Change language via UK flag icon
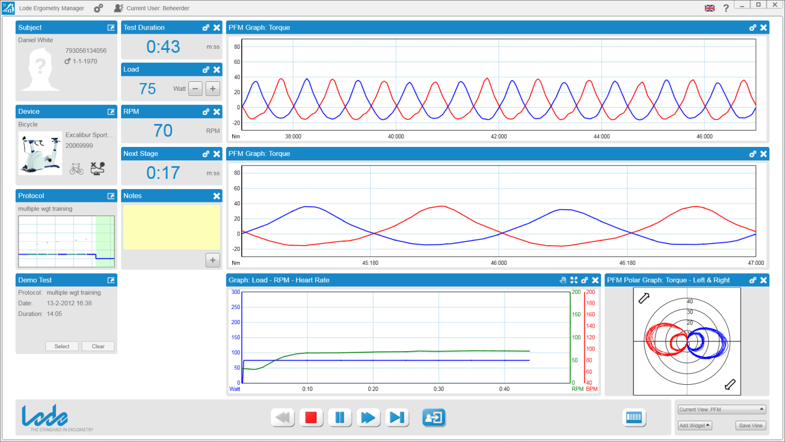The image size is (785, 442). pyautogui.click(x=710, y=8)
